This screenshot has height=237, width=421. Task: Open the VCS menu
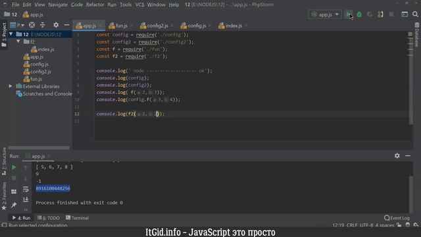click(x=139, y=5)
